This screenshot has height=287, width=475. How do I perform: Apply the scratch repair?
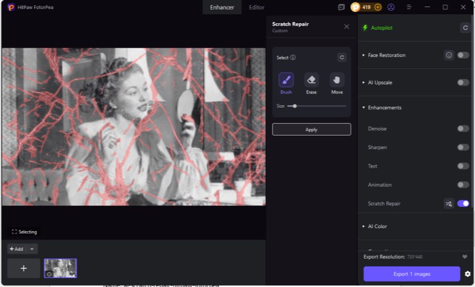[x=311, y=130]
